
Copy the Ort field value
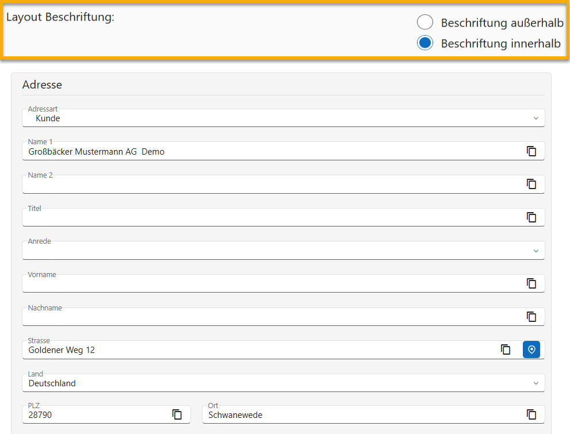click(531, 414)
